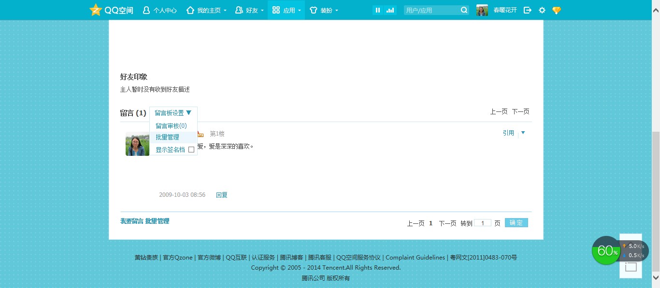Open the 留言板设置 dropdown
This screenshot has height=288, width=660.
click(173, 112)
